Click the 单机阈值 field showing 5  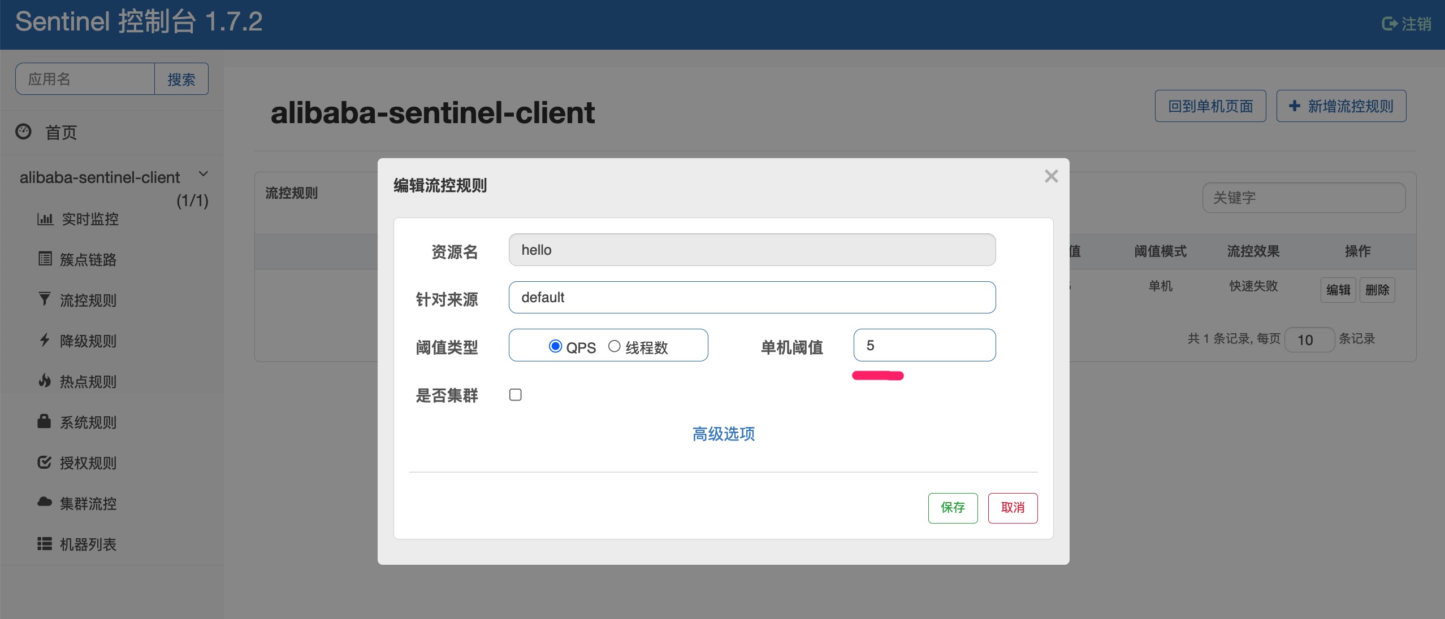[924, 345]
